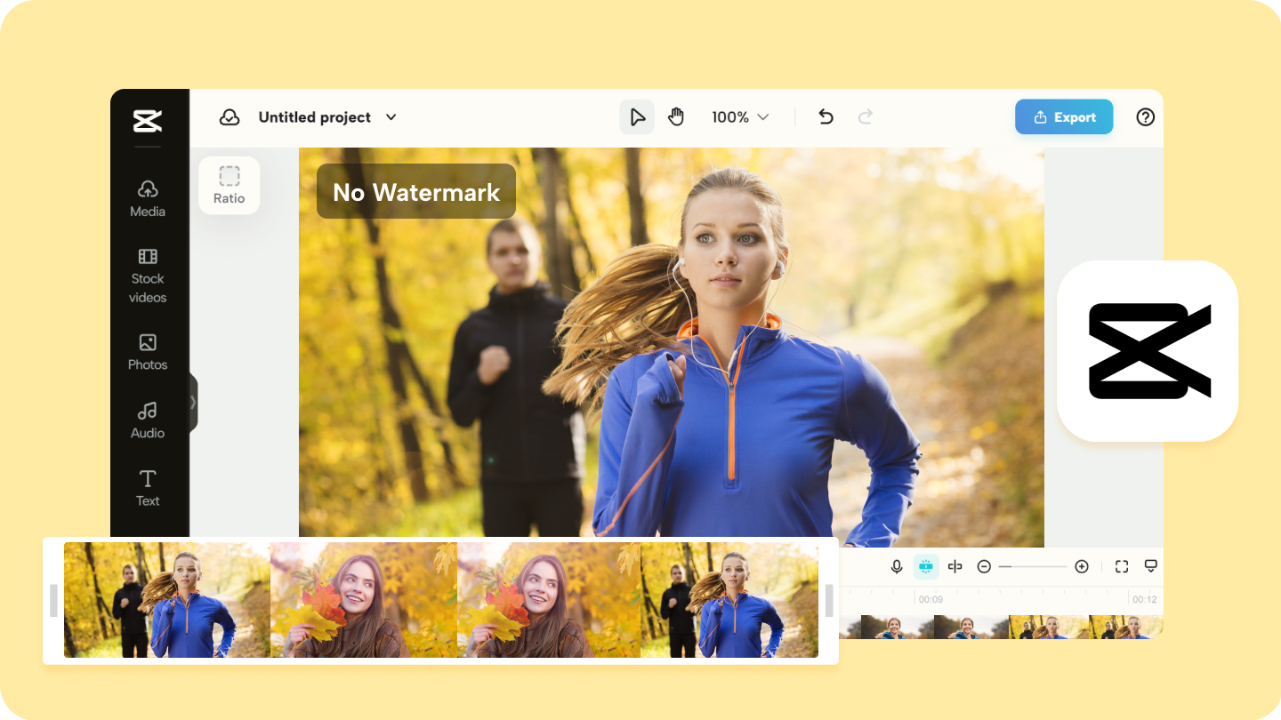
Task: Select the Text tool in the sidebar
Action: (148, 488)
